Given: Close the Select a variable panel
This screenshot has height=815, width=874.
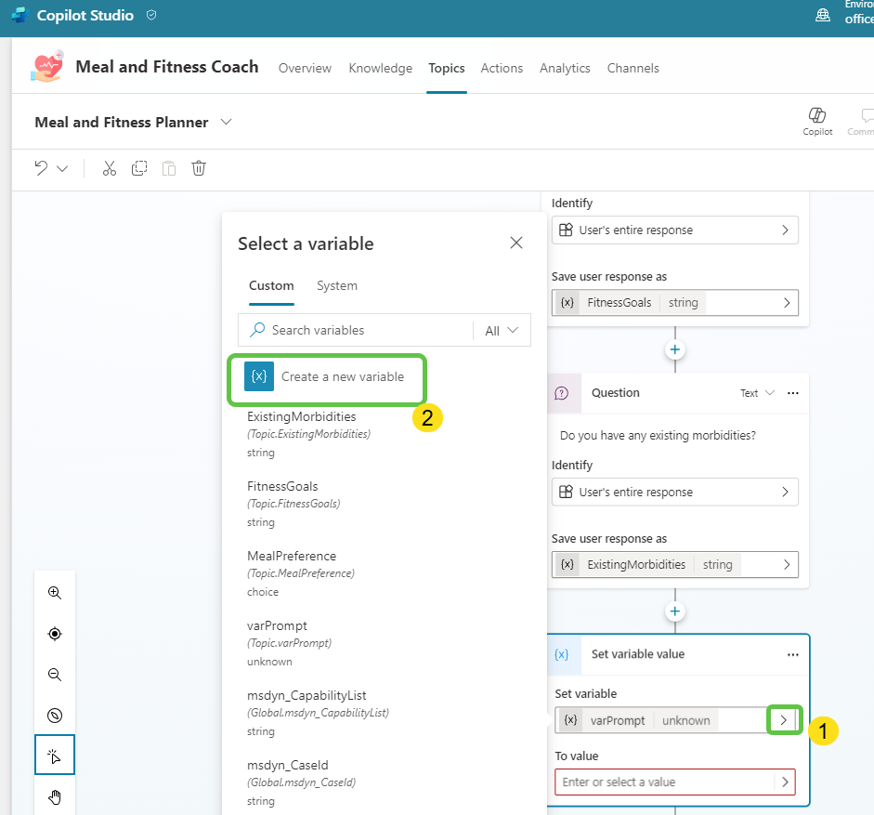Looking at the screenshot, I should 516,243.
